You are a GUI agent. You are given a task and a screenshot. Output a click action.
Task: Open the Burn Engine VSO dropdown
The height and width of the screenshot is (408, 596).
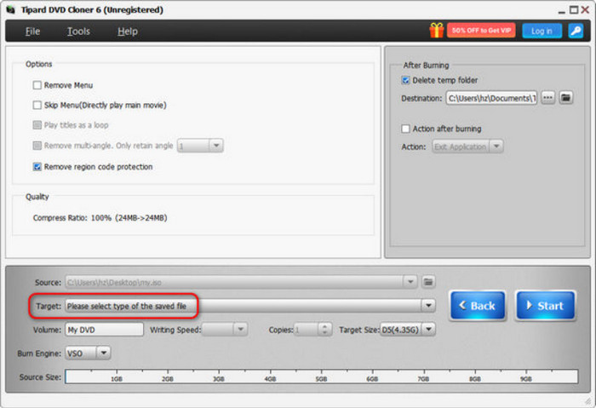click(x=104, y=351)
